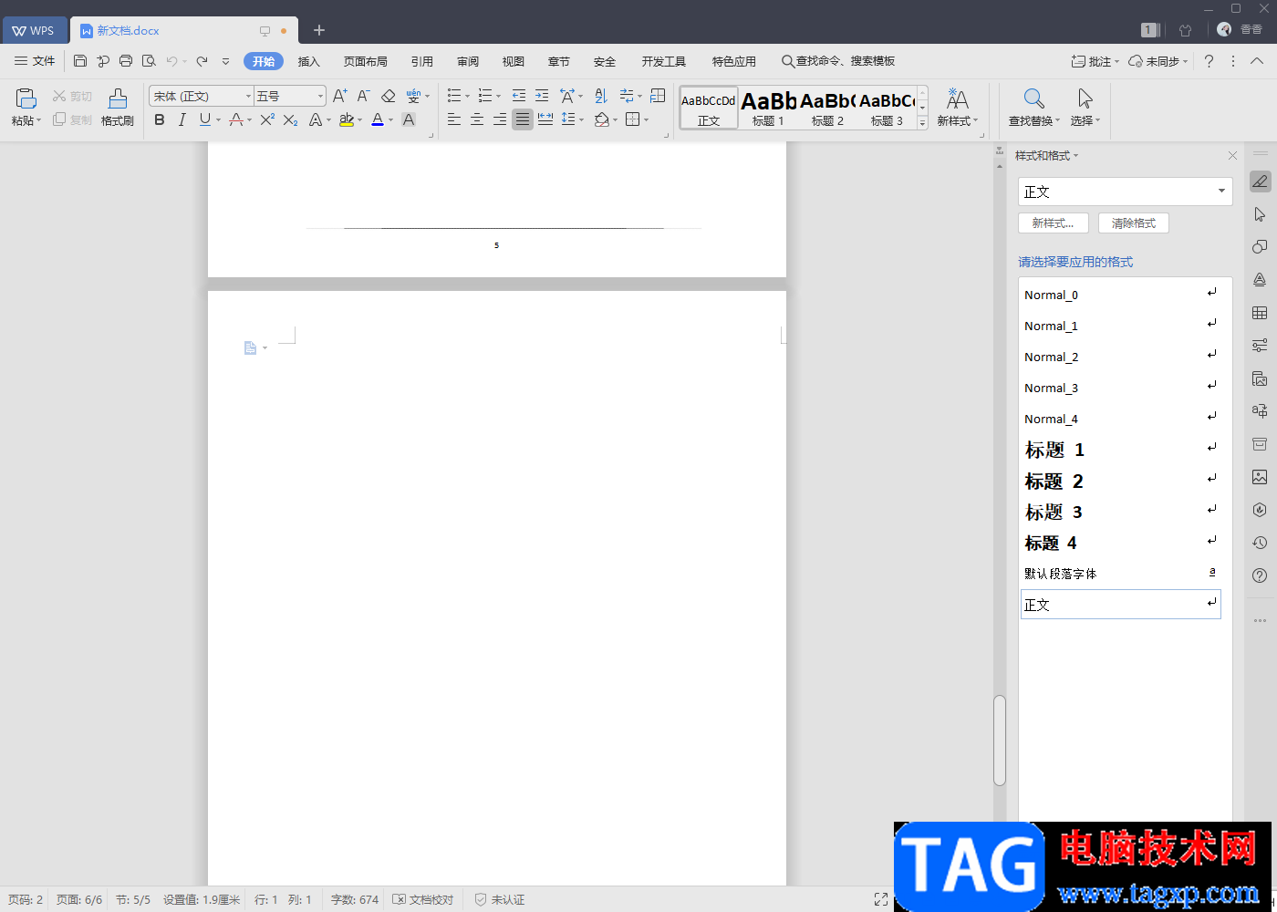Image resolution: width=1277 pixels, height=912 pixels.
Task: Toggle italic formatting
Action: coord(182,119)
